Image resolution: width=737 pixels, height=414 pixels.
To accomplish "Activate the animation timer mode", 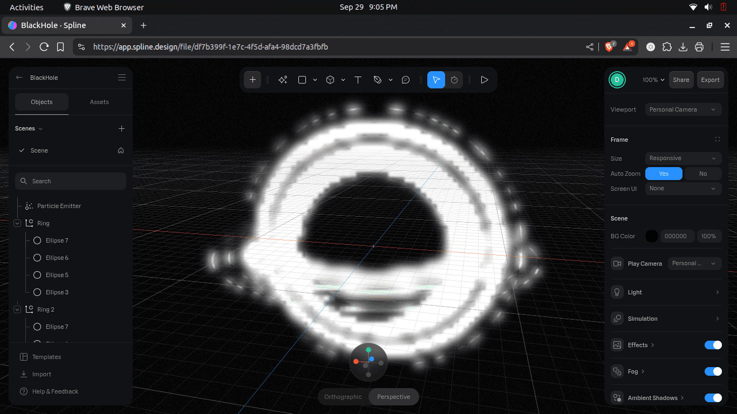I will pyautogui.click(x=454, y=79).
